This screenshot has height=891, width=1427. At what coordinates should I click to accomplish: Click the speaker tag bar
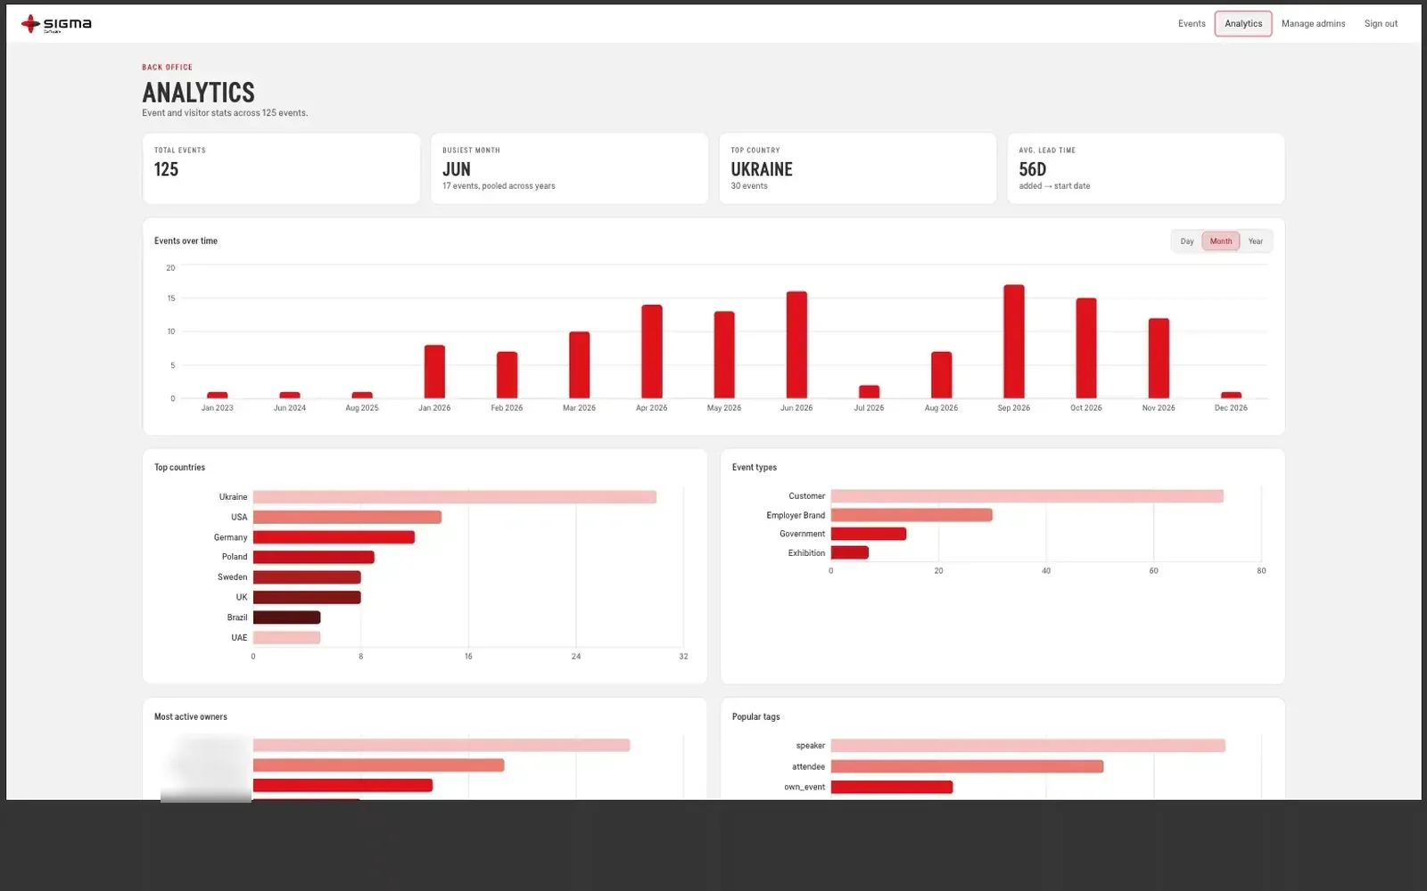(x=1028, y=746)
